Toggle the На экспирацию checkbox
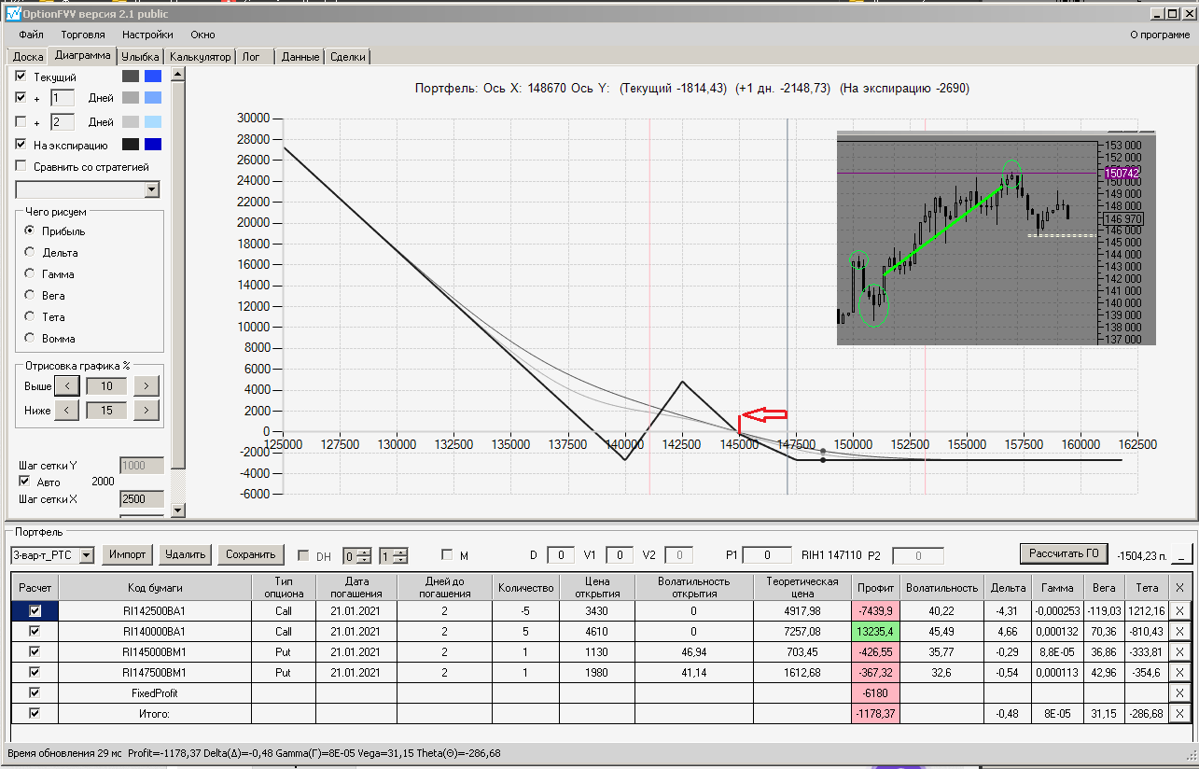Image resolution: width=1199 pixels, height=769 pixels. click(21, 145)
